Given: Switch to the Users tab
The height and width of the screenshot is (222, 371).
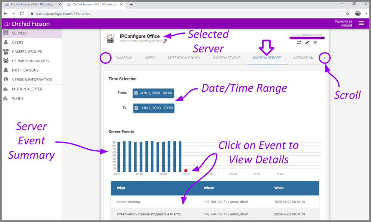Looking at the screenshot, I should (x=150, y=58).
